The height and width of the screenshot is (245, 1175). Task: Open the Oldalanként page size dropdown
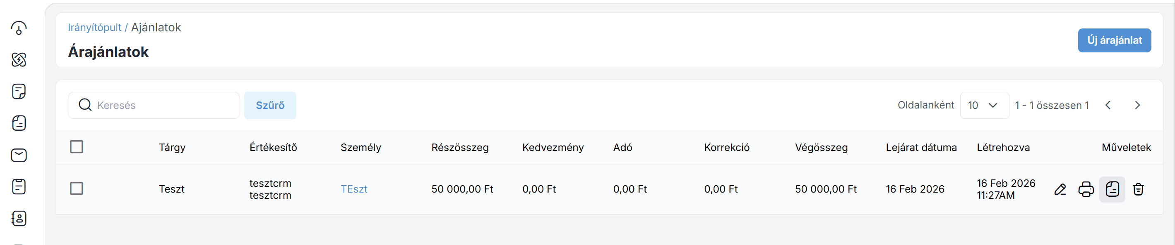pyautogui.click(x=984, y=106)
